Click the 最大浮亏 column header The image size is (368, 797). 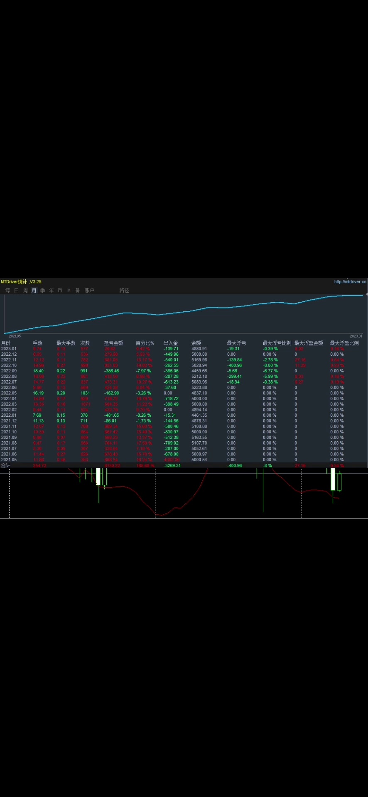[x=236, y=343]
